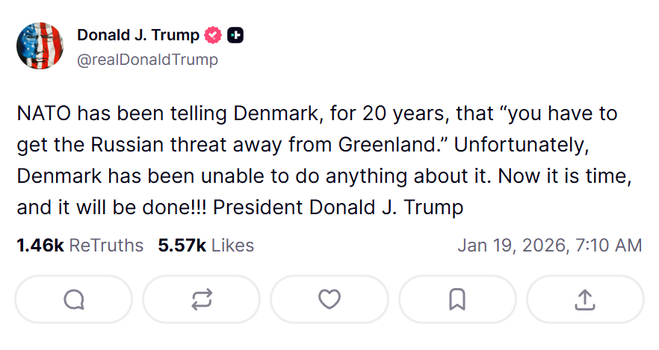Click the black plus badge beside name
The height and width of the screenshot is (350, 659).
tap(235, 35)
